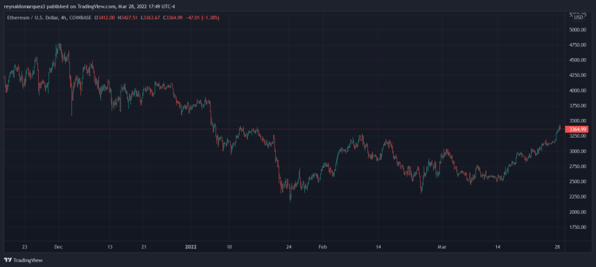This screenshot has width=596, height=267.
Task: Click the 2000.00 price axis label
Action: [577, 212]
